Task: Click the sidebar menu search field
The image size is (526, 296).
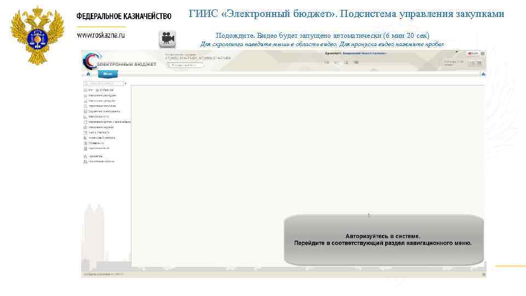Action: click(x=104, y=83)
